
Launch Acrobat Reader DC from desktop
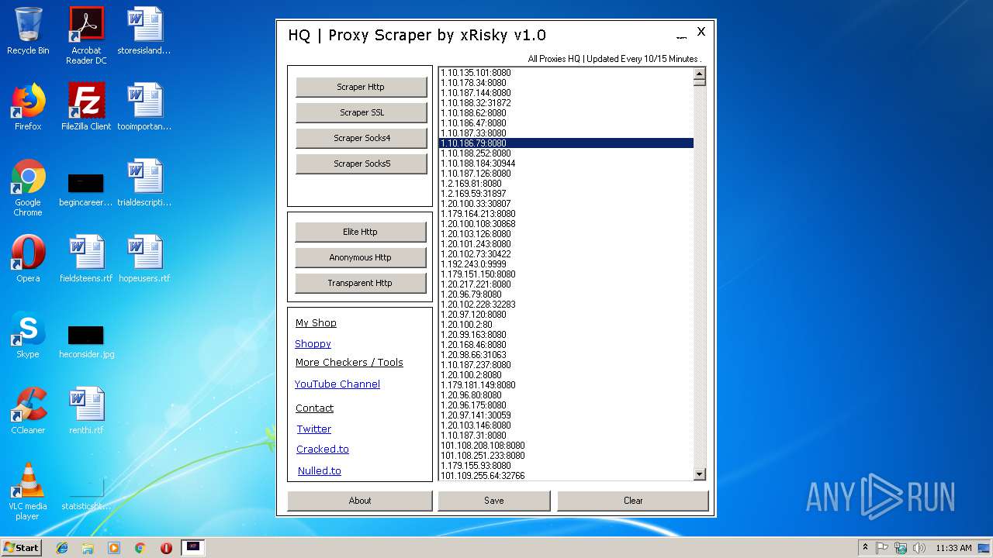point(86,36)
